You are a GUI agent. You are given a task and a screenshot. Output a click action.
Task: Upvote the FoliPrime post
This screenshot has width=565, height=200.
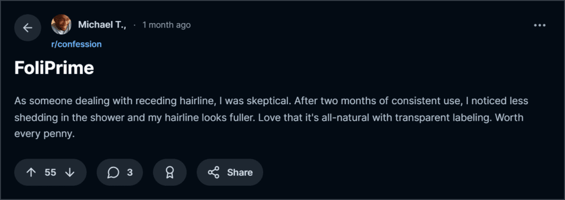coord(31,172)
